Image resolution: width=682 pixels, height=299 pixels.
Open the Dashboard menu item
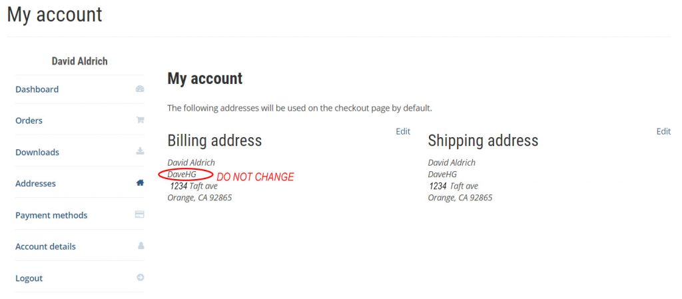click(37, 89)
